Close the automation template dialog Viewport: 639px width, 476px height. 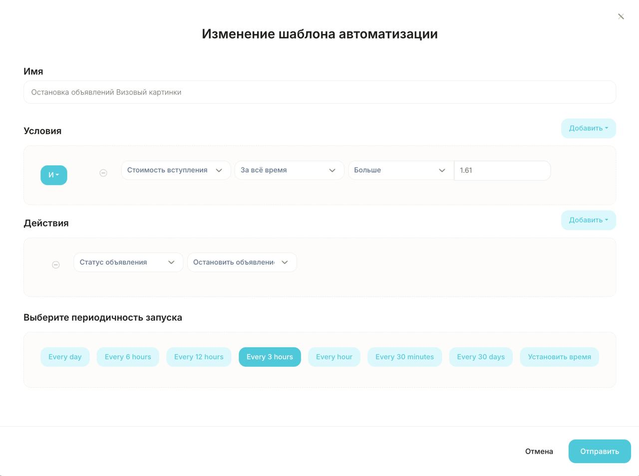621,16
